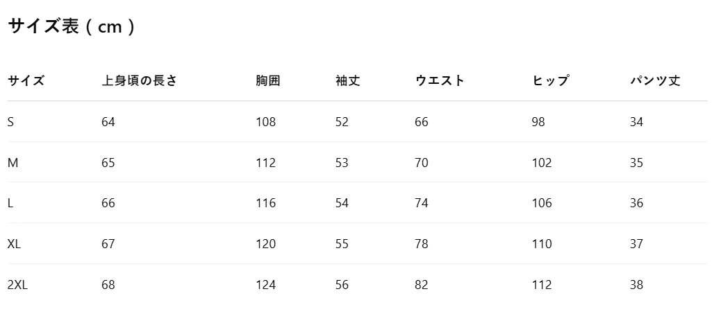Click the 上身頃の長さ column header
721x314 pixels.
click(140, 81)
